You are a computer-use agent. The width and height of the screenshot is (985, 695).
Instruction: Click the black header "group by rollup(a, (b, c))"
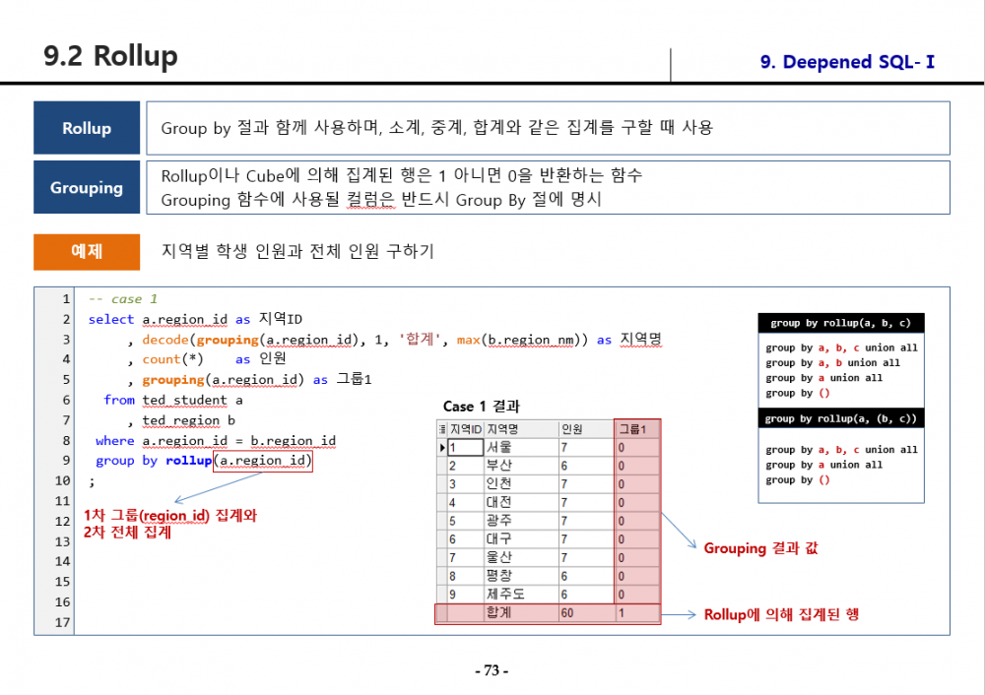coord(841,418)
